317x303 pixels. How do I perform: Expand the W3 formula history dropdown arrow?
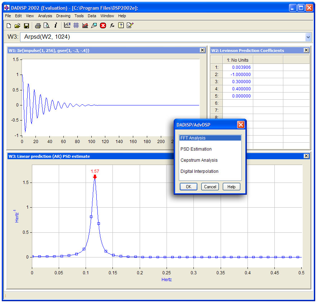[308, 37]
